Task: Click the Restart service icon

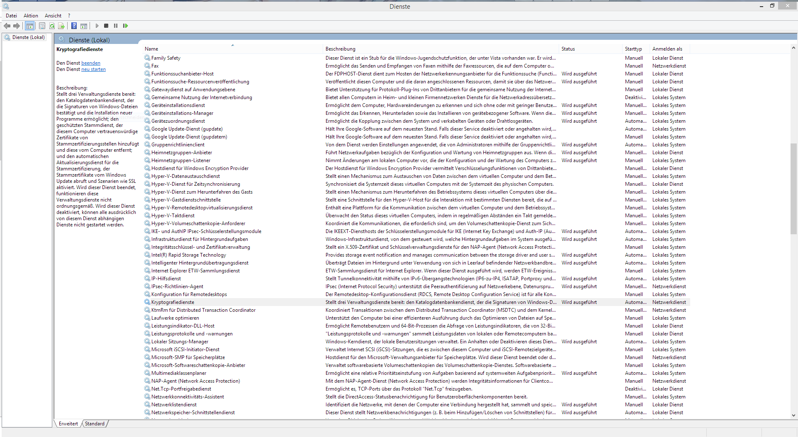Action: coord(125,26)
